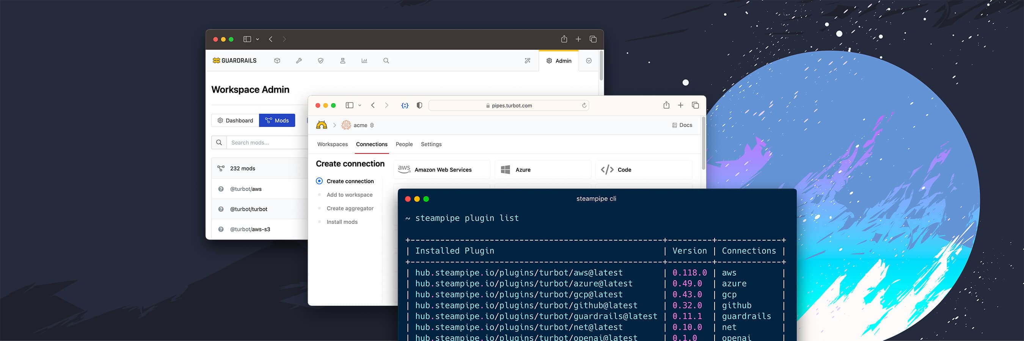
Task: Expand the user menu chevron circle in Guardrails
Action: coord(589,61)
